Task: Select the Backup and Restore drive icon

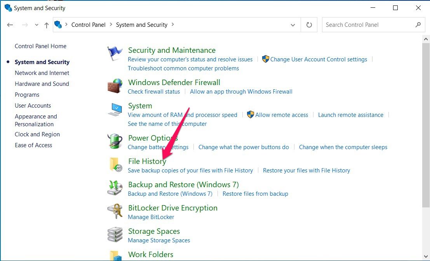Action: tap(114, 188)
